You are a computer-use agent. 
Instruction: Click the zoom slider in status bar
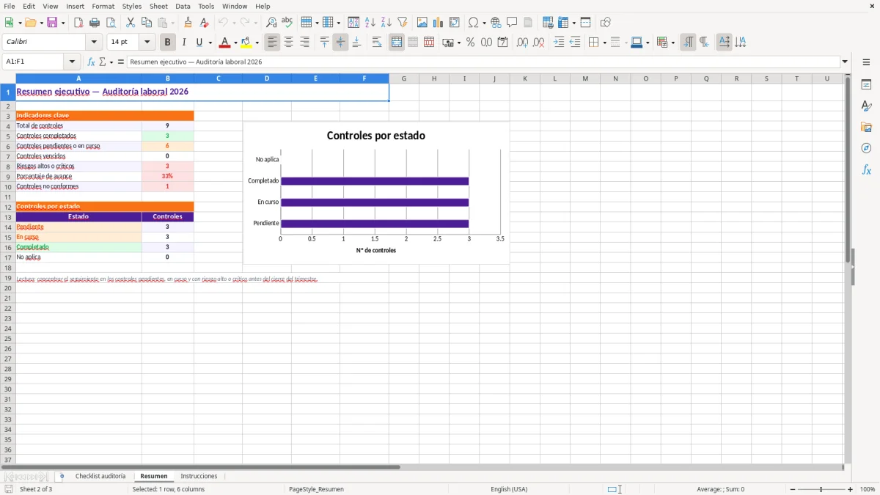821,489
